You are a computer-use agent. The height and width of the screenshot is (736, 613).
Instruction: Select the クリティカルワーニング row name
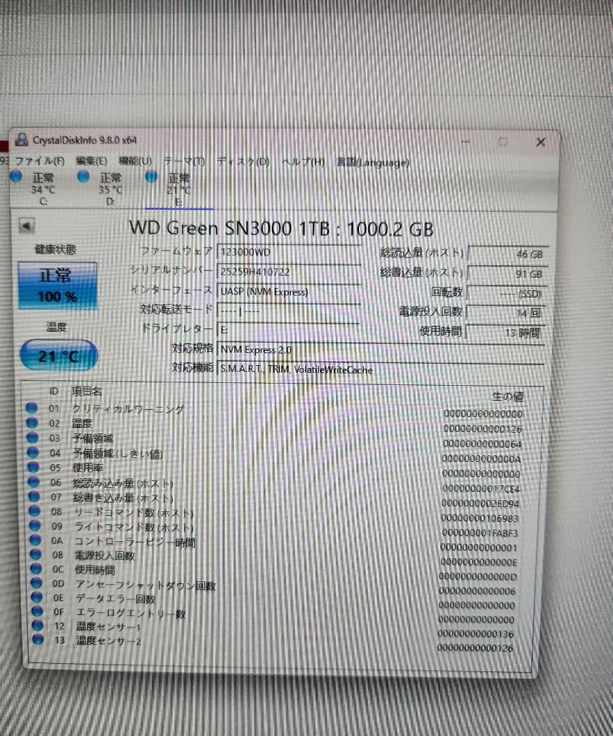pyautogui.click(x=128, y=409)
